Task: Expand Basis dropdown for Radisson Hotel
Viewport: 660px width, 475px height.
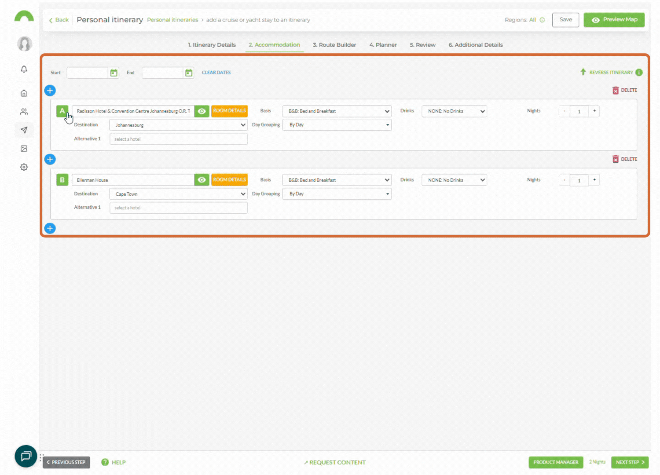Action: 337,111
